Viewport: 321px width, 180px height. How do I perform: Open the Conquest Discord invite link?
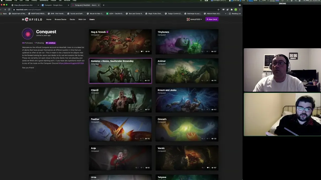tap(71, 63)
